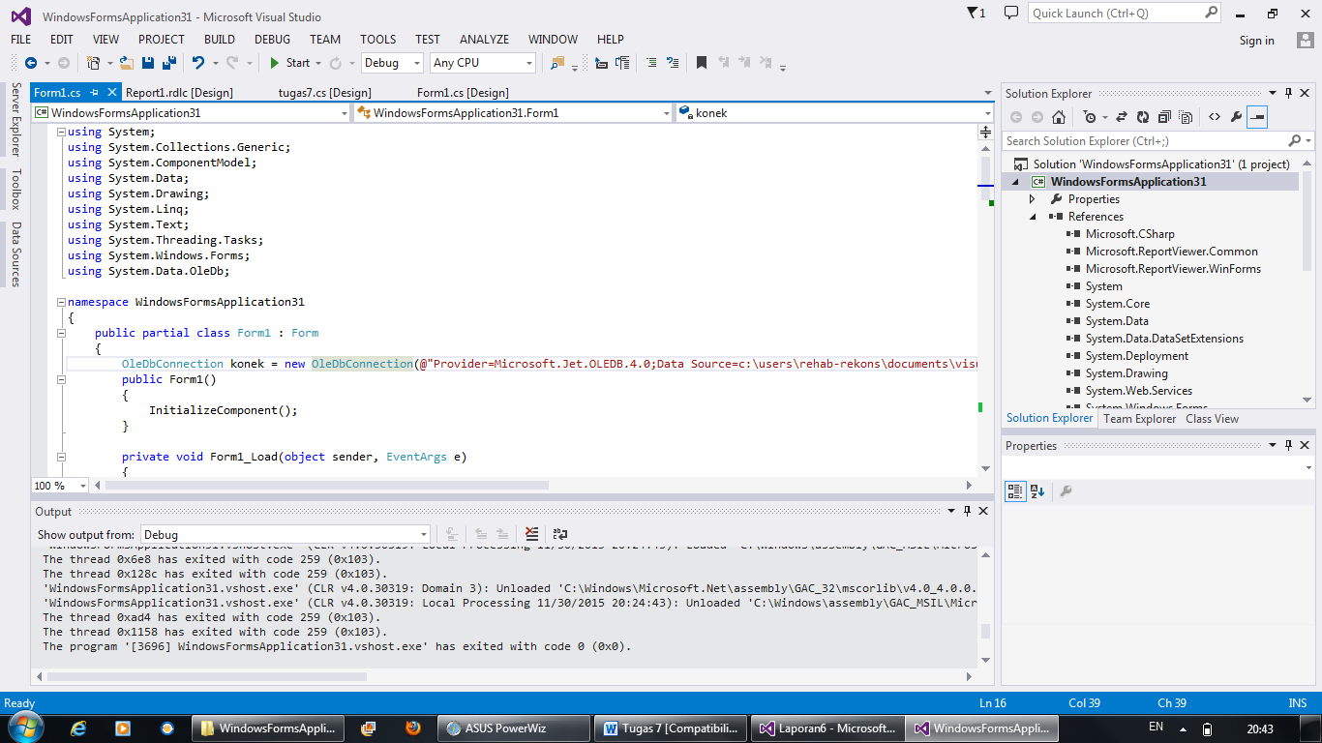
Task: Open Firefox from the taskbar
Action: (x=413, y=728)
